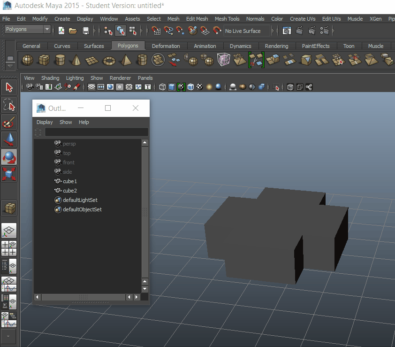The width and height of the screenshot is (395, 347).
Task: Select the Lasso tool
Action: coord(9,105)
